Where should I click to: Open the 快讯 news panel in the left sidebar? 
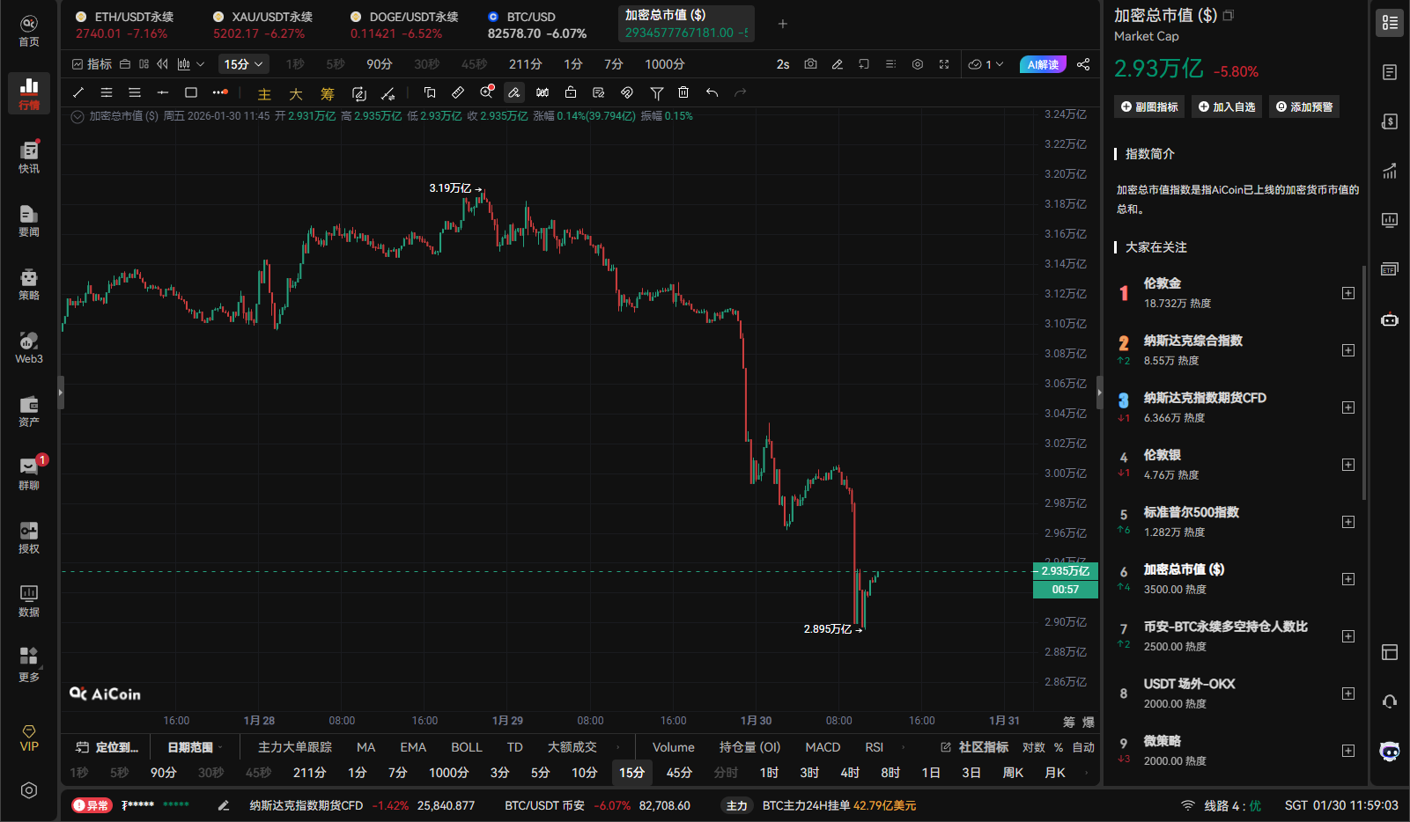coord(28,157)
